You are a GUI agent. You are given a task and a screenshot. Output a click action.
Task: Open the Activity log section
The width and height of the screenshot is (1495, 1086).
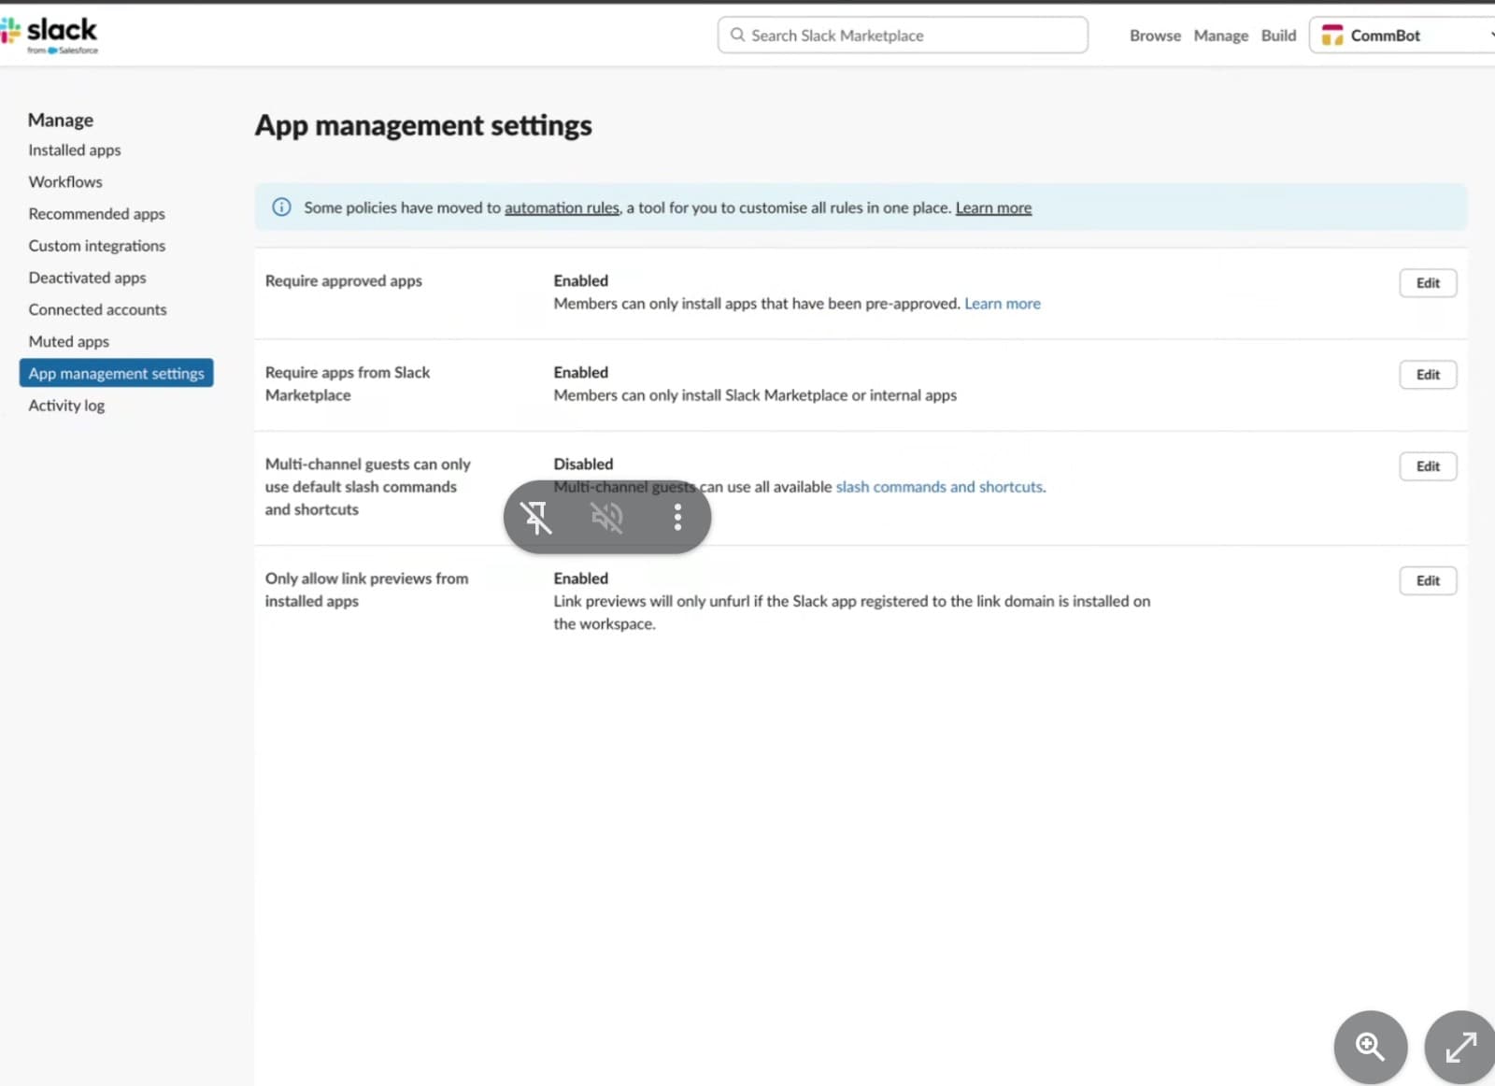tap(66, 405)
